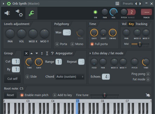The width and height of the screenshot is (155, 114).
Task: Select previous preset arrow
Action: coord(136,4)
